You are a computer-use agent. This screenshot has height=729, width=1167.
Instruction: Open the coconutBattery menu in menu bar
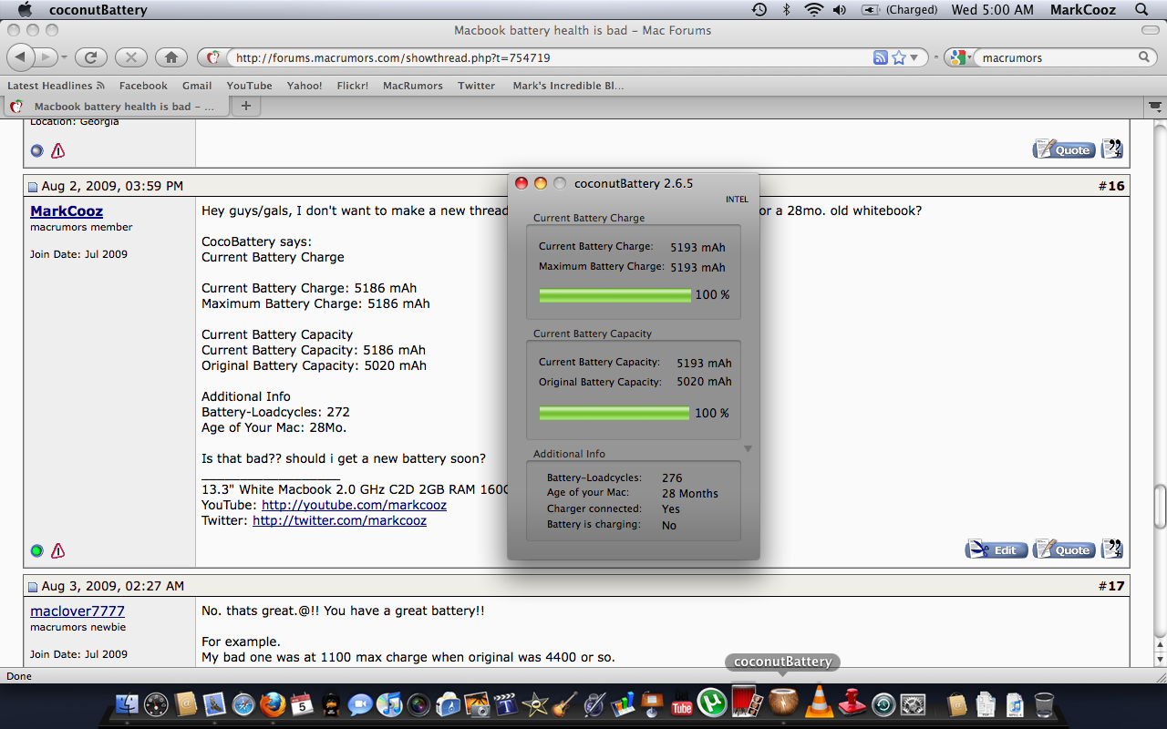(98, 10)
